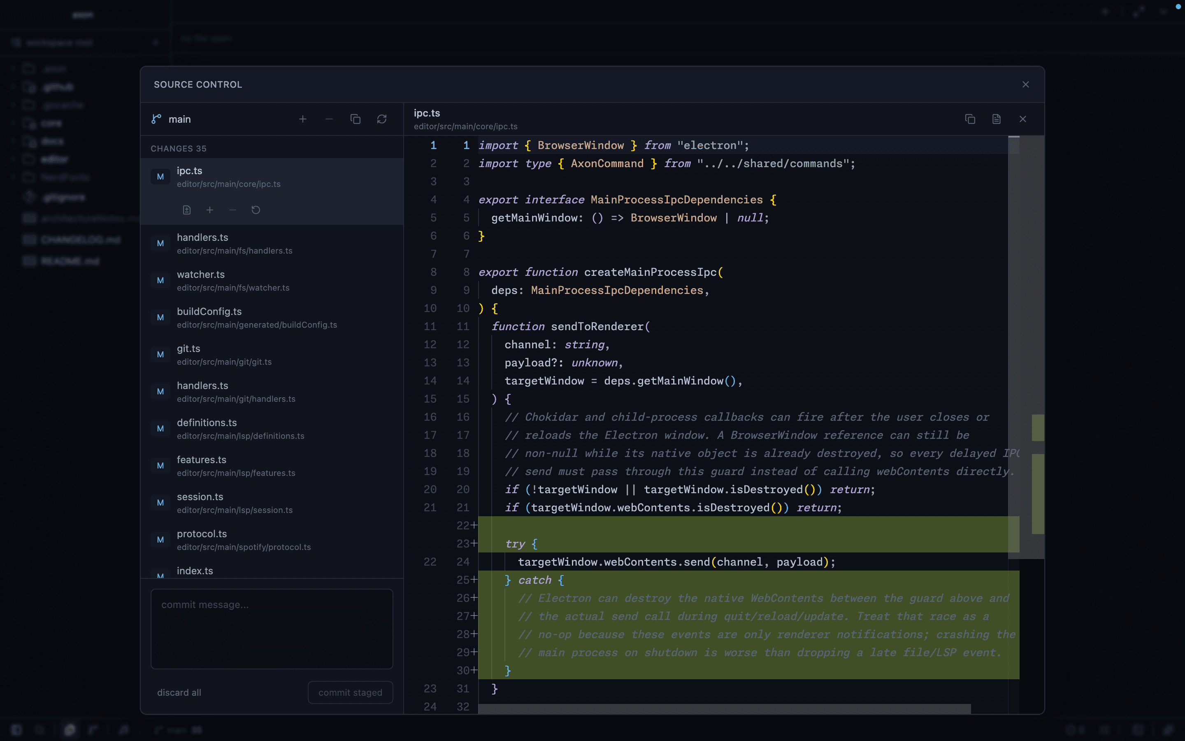Select the protocol.ts change entry
Viewport: 1185px width, 741px height.
(x=272, y=540)
